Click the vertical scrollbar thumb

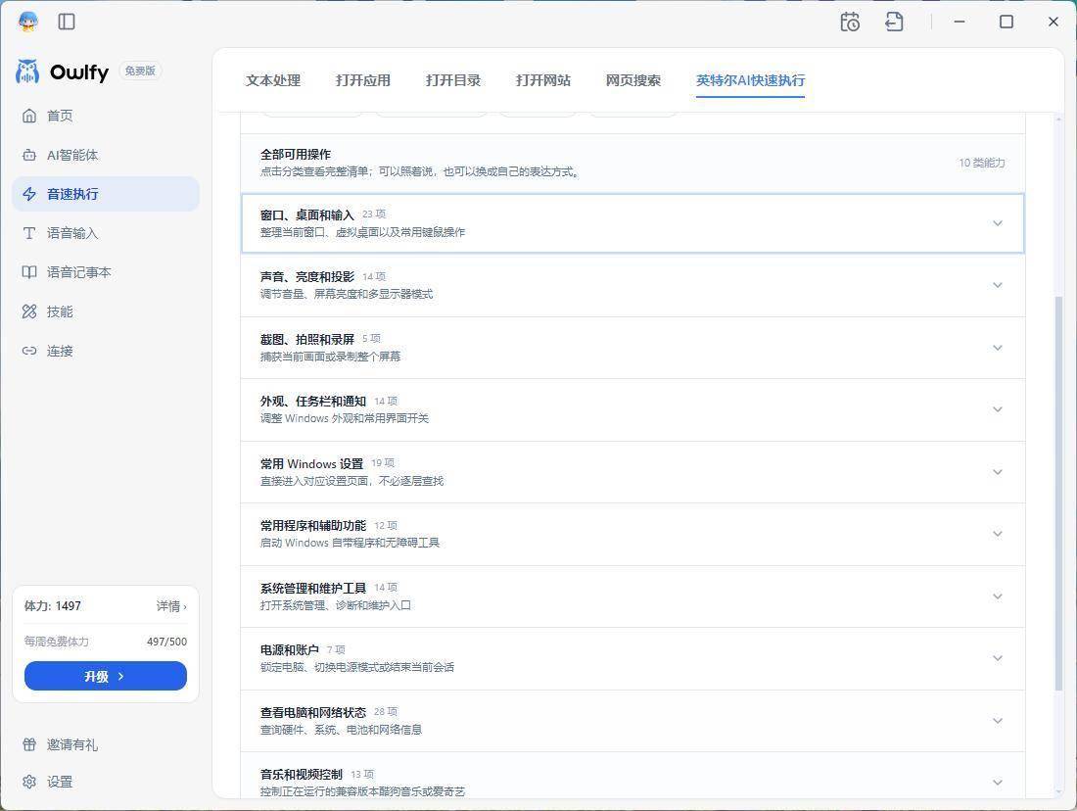[1058, 494]
